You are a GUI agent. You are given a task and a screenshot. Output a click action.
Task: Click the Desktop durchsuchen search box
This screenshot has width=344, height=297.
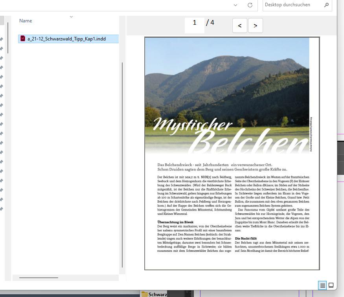pos(293,5)
